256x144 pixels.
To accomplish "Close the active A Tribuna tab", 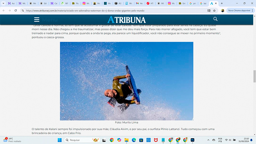I will pos(216,3).
